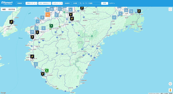173x94 pixels.
Task: Click the 那智勝浦町 place label
Action: click(84, 80)
